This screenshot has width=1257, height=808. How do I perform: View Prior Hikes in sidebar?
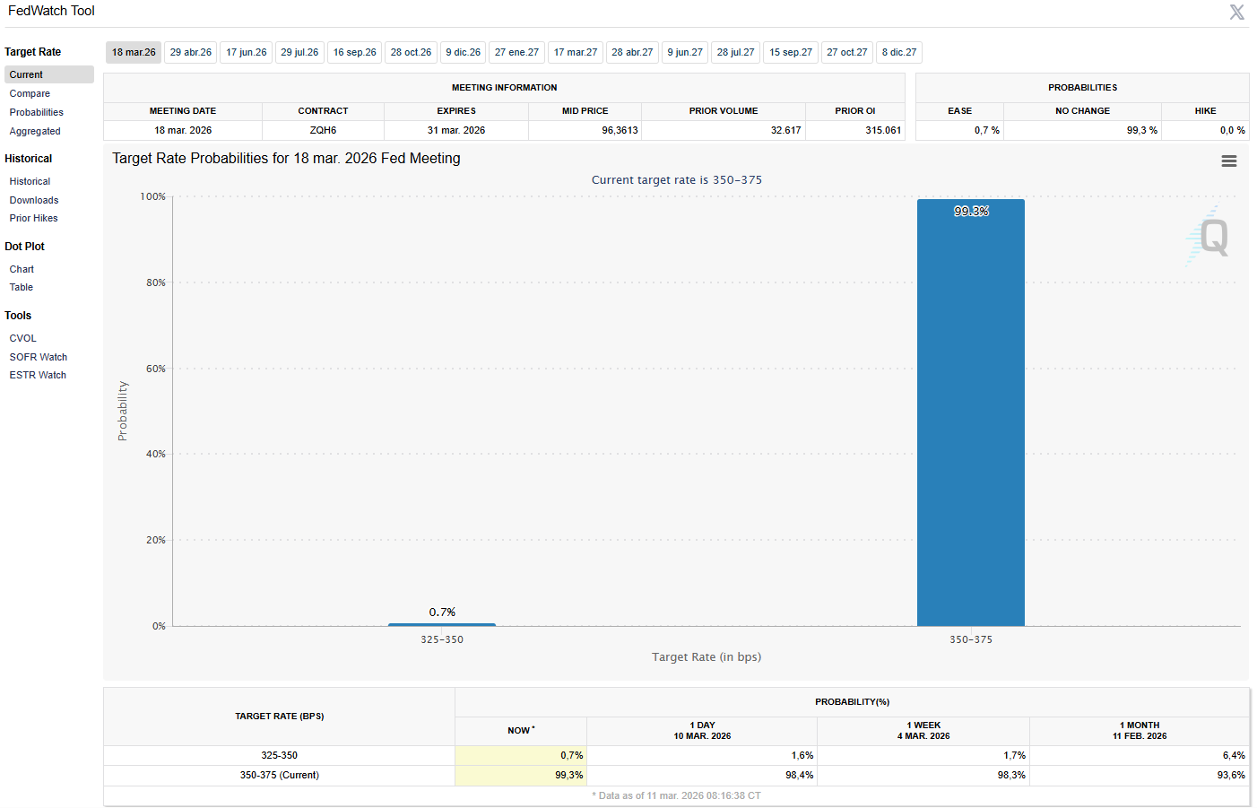pyautogui.click(x=33, y=219)
